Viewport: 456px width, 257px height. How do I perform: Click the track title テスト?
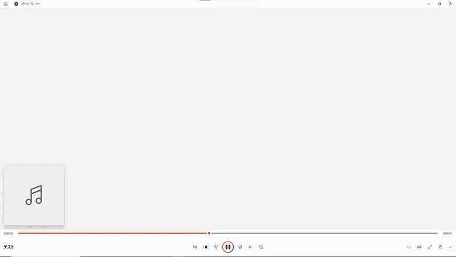(x=9, y=247)
